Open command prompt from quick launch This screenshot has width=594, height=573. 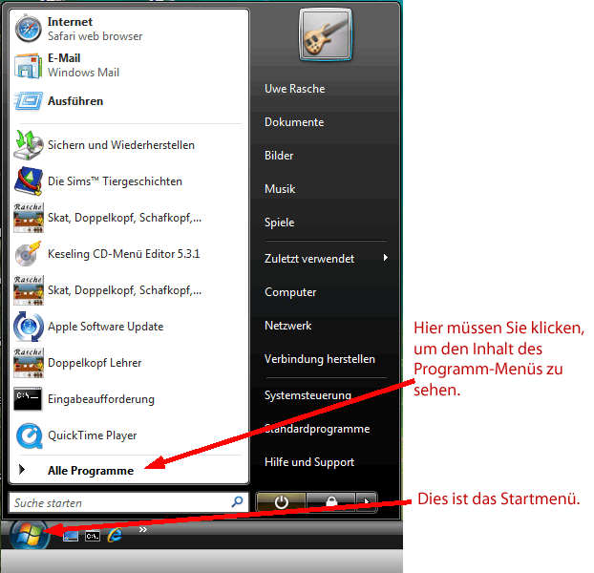point(93,536)
